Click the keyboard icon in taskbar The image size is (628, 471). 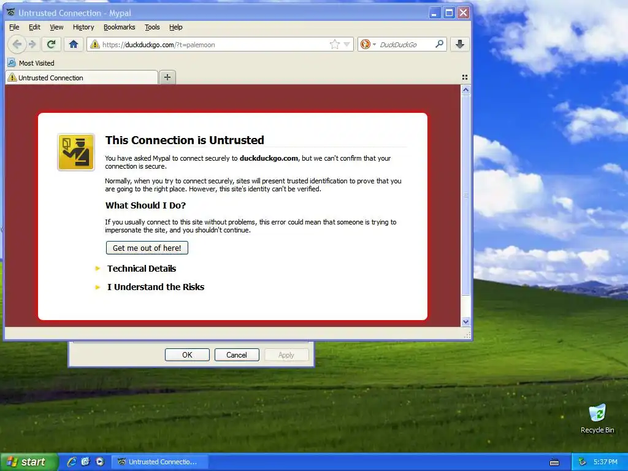(x=554, y=462)
